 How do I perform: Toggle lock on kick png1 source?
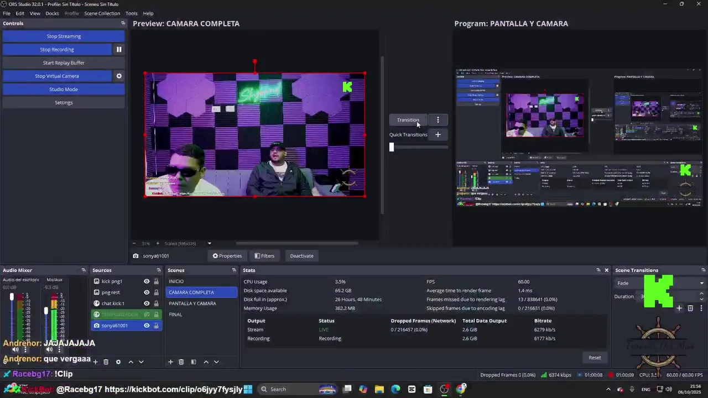(156, 281)
